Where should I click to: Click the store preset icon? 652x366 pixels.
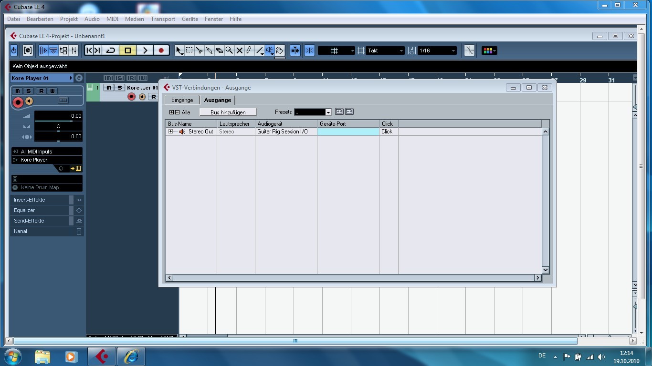(x=339, y=112)
